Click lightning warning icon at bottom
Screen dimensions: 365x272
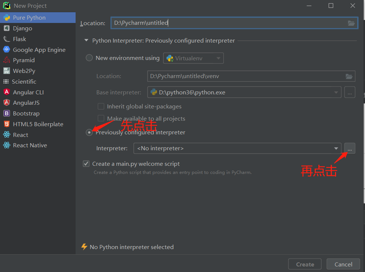[84, 247]
